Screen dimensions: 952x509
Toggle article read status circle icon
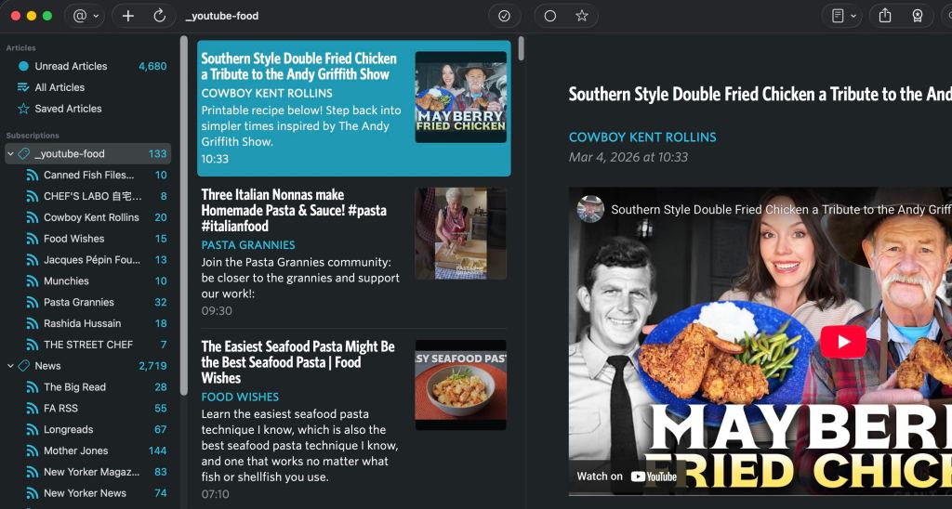pos(550,17)
